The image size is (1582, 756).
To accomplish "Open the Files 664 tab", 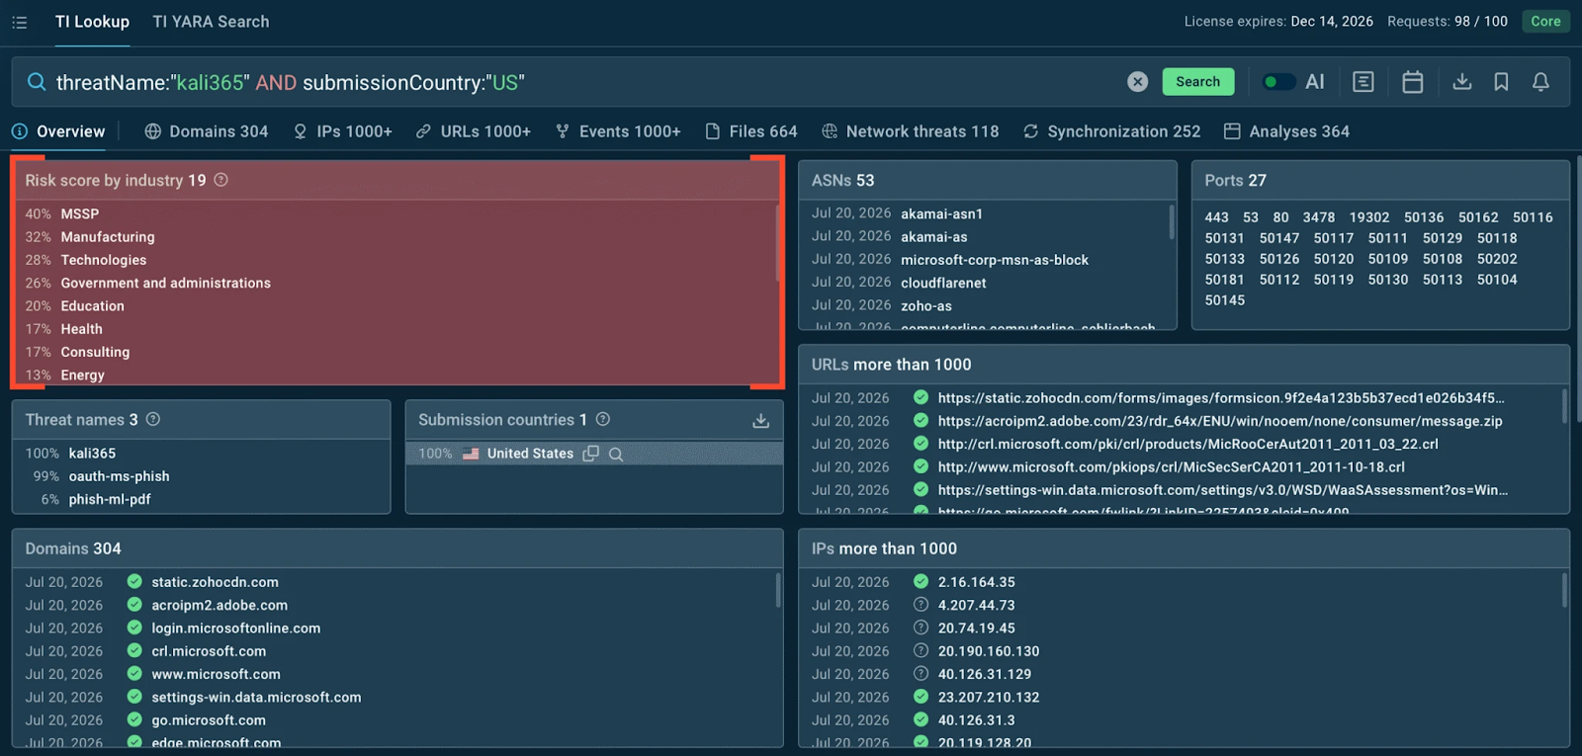I will pos(751,131).
